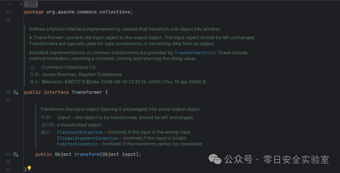This screenshot has height=173, width=340.
Task: Click the closing brace on line 51
Action: (25, 169)
